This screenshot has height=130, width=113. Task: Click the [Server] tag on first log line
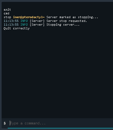tap(37, 21)
